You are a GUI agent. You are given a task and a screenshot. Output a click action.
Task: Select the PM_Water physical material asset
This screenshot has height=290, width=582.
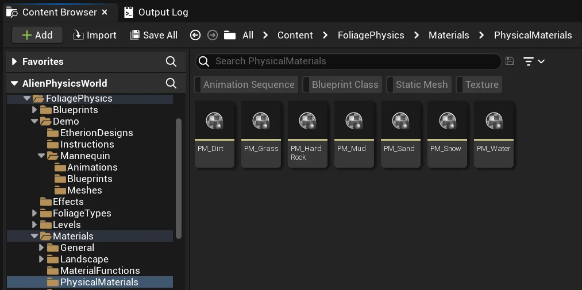494,133
